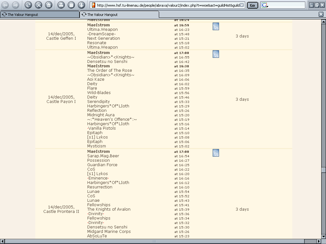Screen dimensions: 326x244
Task: Click the emblem icon for Castle Payon I
Action: point(216,54)
